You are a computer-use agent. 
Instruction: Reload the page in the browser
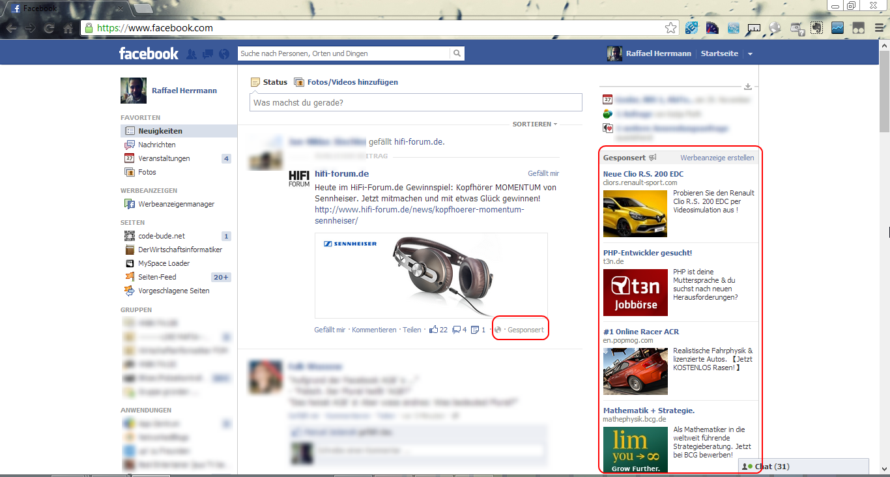pyautogui.click(x=48, y=29)
